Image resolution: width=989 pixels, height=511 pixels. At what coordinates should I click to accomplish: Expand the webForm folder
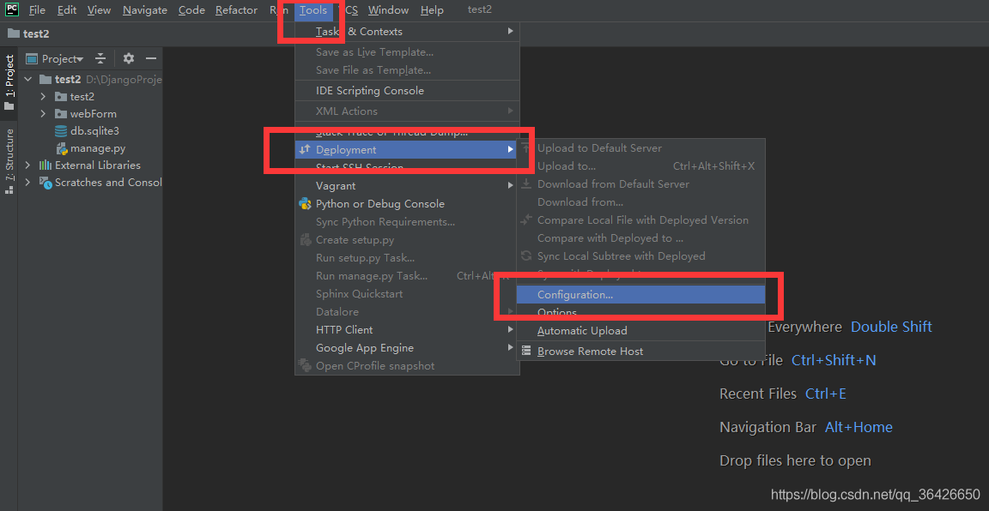point(43,114)
